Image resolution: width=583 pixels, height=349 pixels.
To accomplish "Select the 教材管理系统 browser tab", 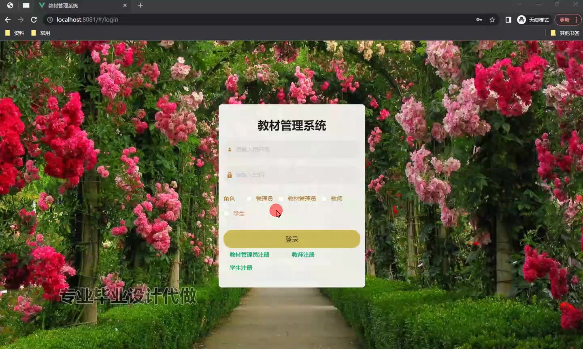I will (x=83, y=6).
